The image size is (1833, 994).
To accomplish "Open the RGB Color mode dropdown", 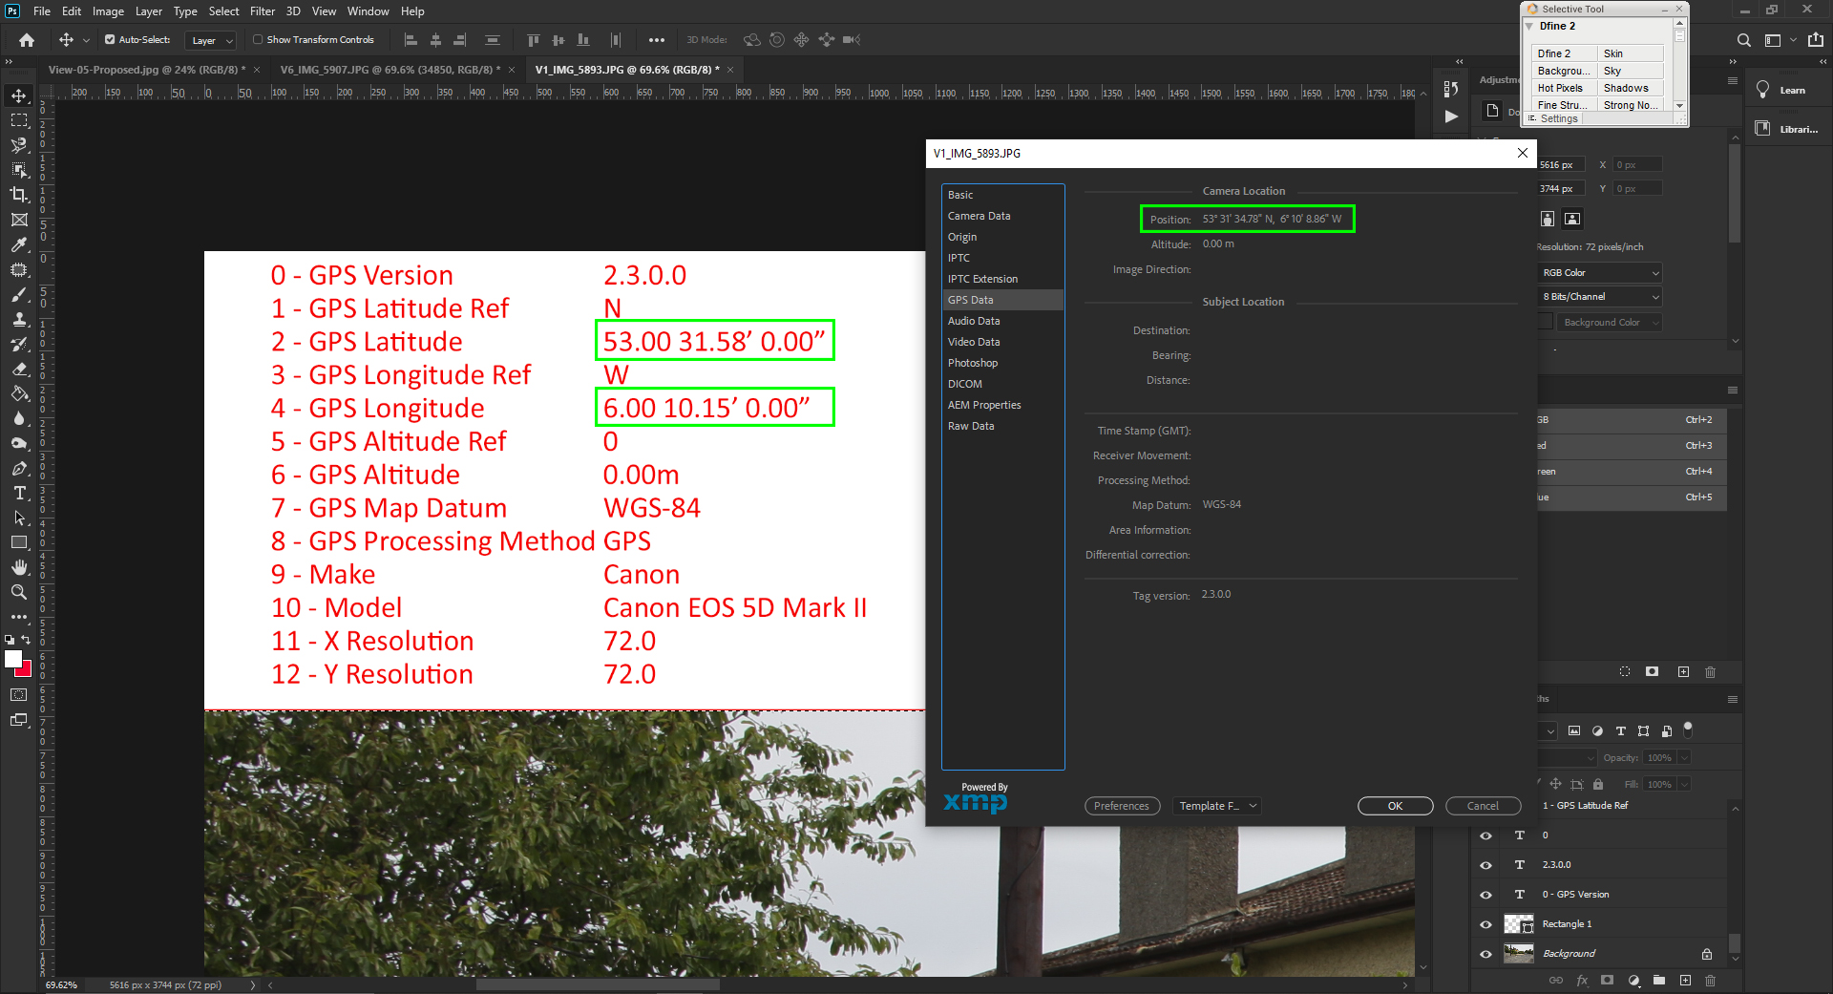I will [1600, 273].
